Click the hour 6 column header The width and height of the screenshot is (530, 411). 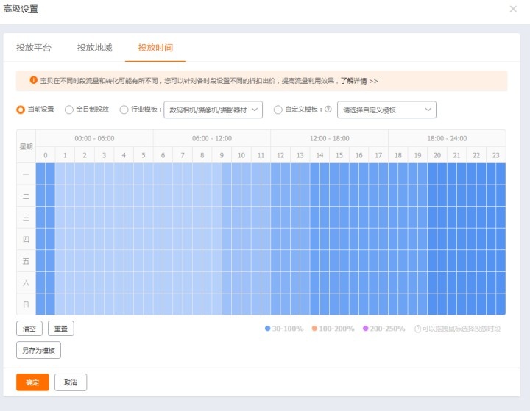pos(163,155)
